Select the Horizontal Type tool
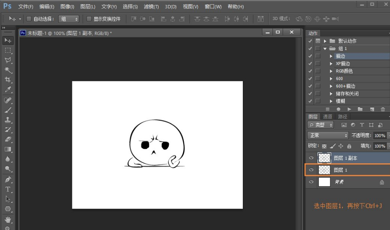 8,189
